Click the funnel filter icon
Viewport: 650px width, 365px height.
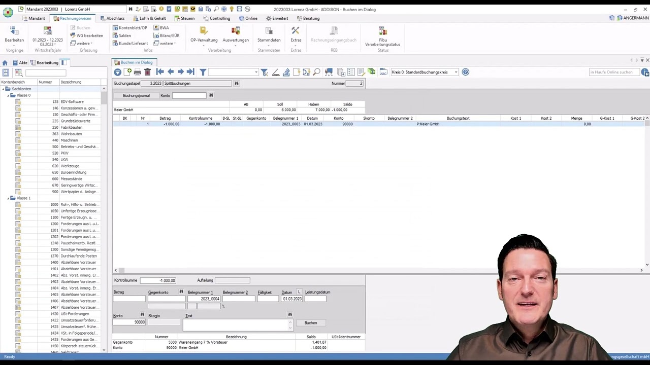[x=203, y=72]
